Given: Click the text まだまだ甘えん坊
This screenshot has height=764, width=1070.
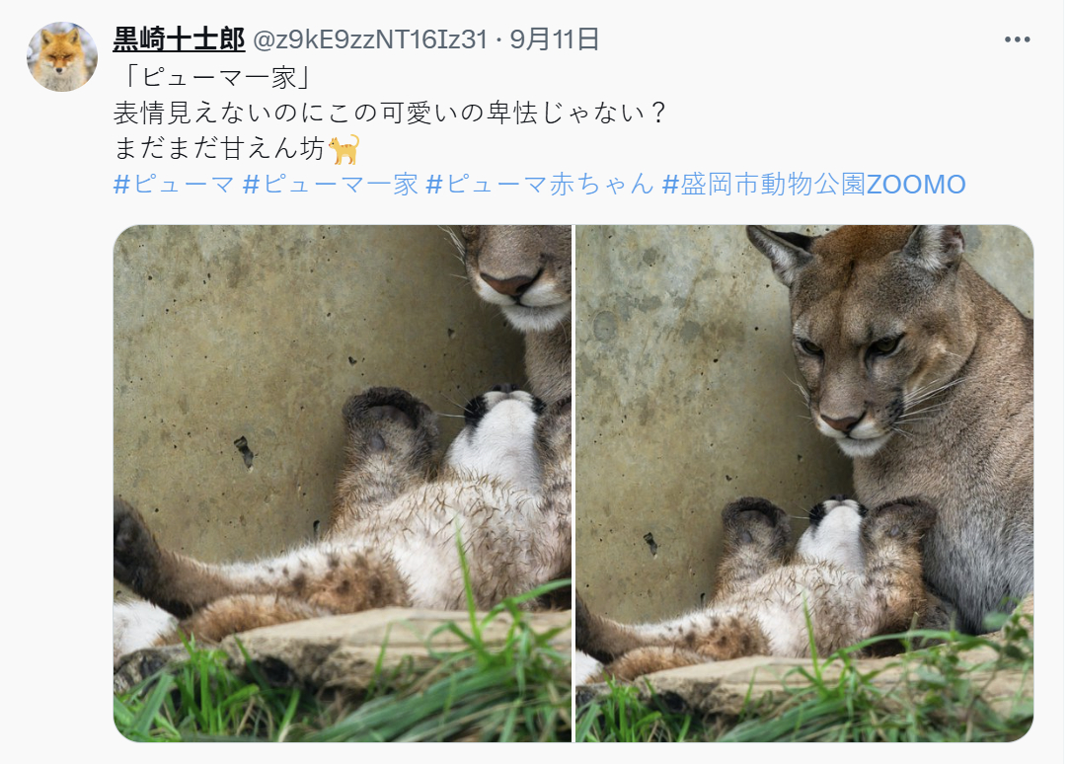Looking at the screenshot, I should [x=219, y=149].
